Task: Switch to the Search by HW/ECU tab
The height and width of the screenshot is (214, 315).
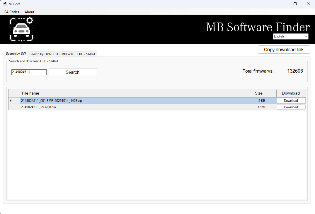Action: (44, 54)
